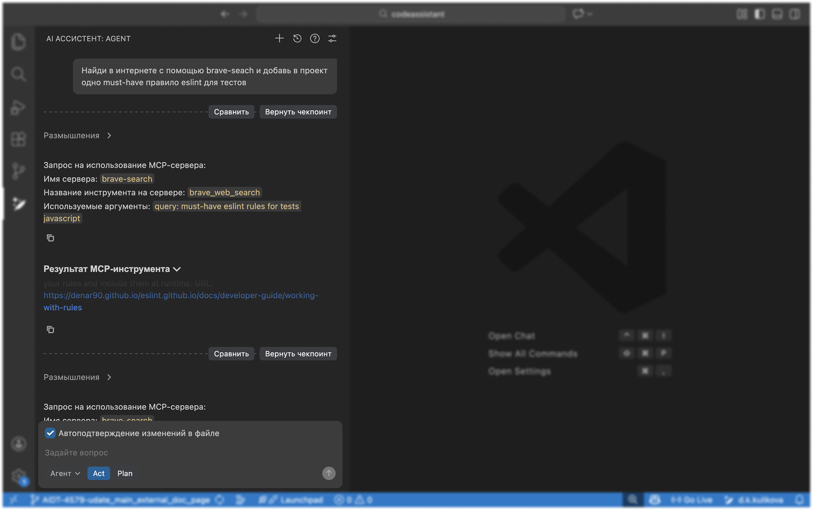813x510 pixels.
Task: Send message with arrow button
Action: [329, 473]
